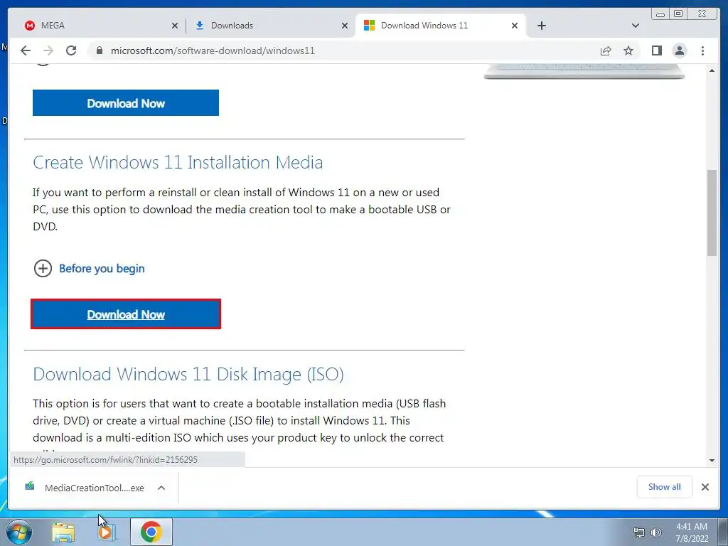Bookmark this page with the star

(628, 50)
